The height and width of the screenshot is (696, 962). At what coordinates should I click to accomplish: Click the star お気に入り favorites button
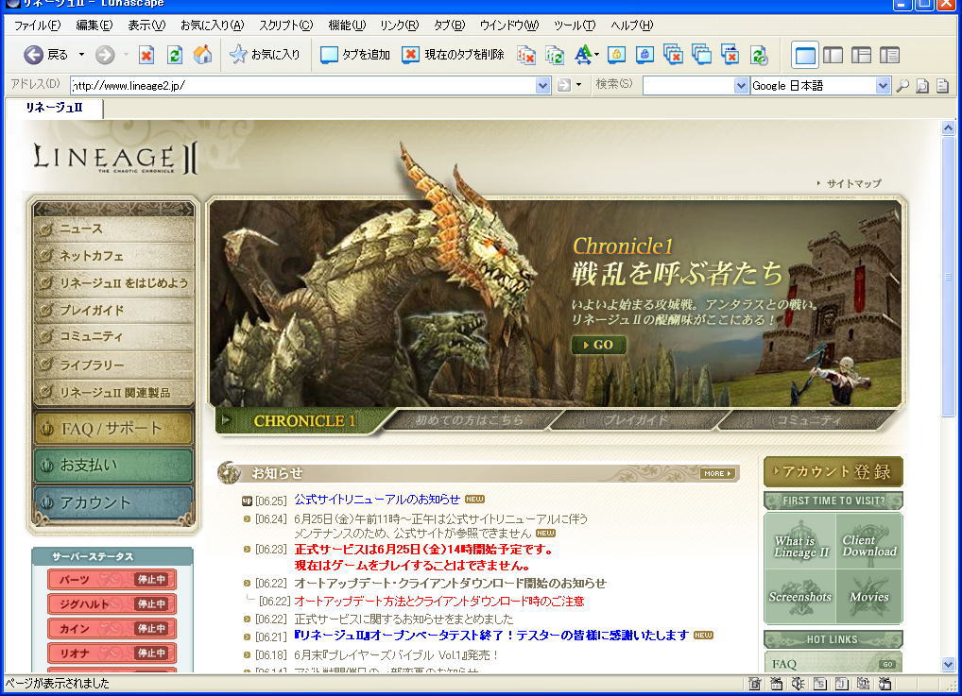pyautogui.click(x=265, y=55)
